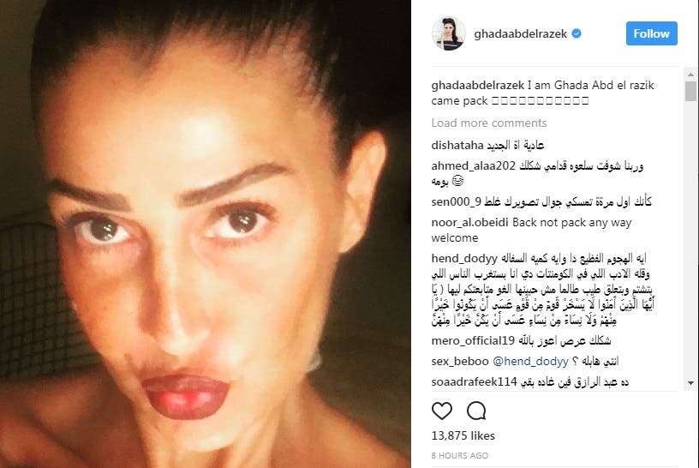Open the comment speech bubble icon

(476, 411)
